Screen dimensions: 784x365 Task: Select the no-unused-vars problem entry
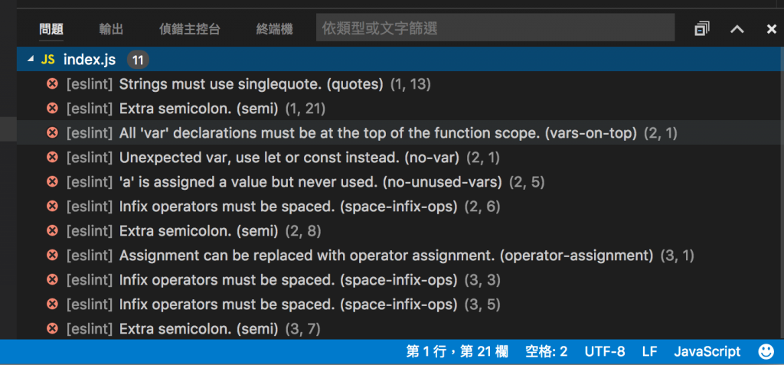tap(400, 182)
